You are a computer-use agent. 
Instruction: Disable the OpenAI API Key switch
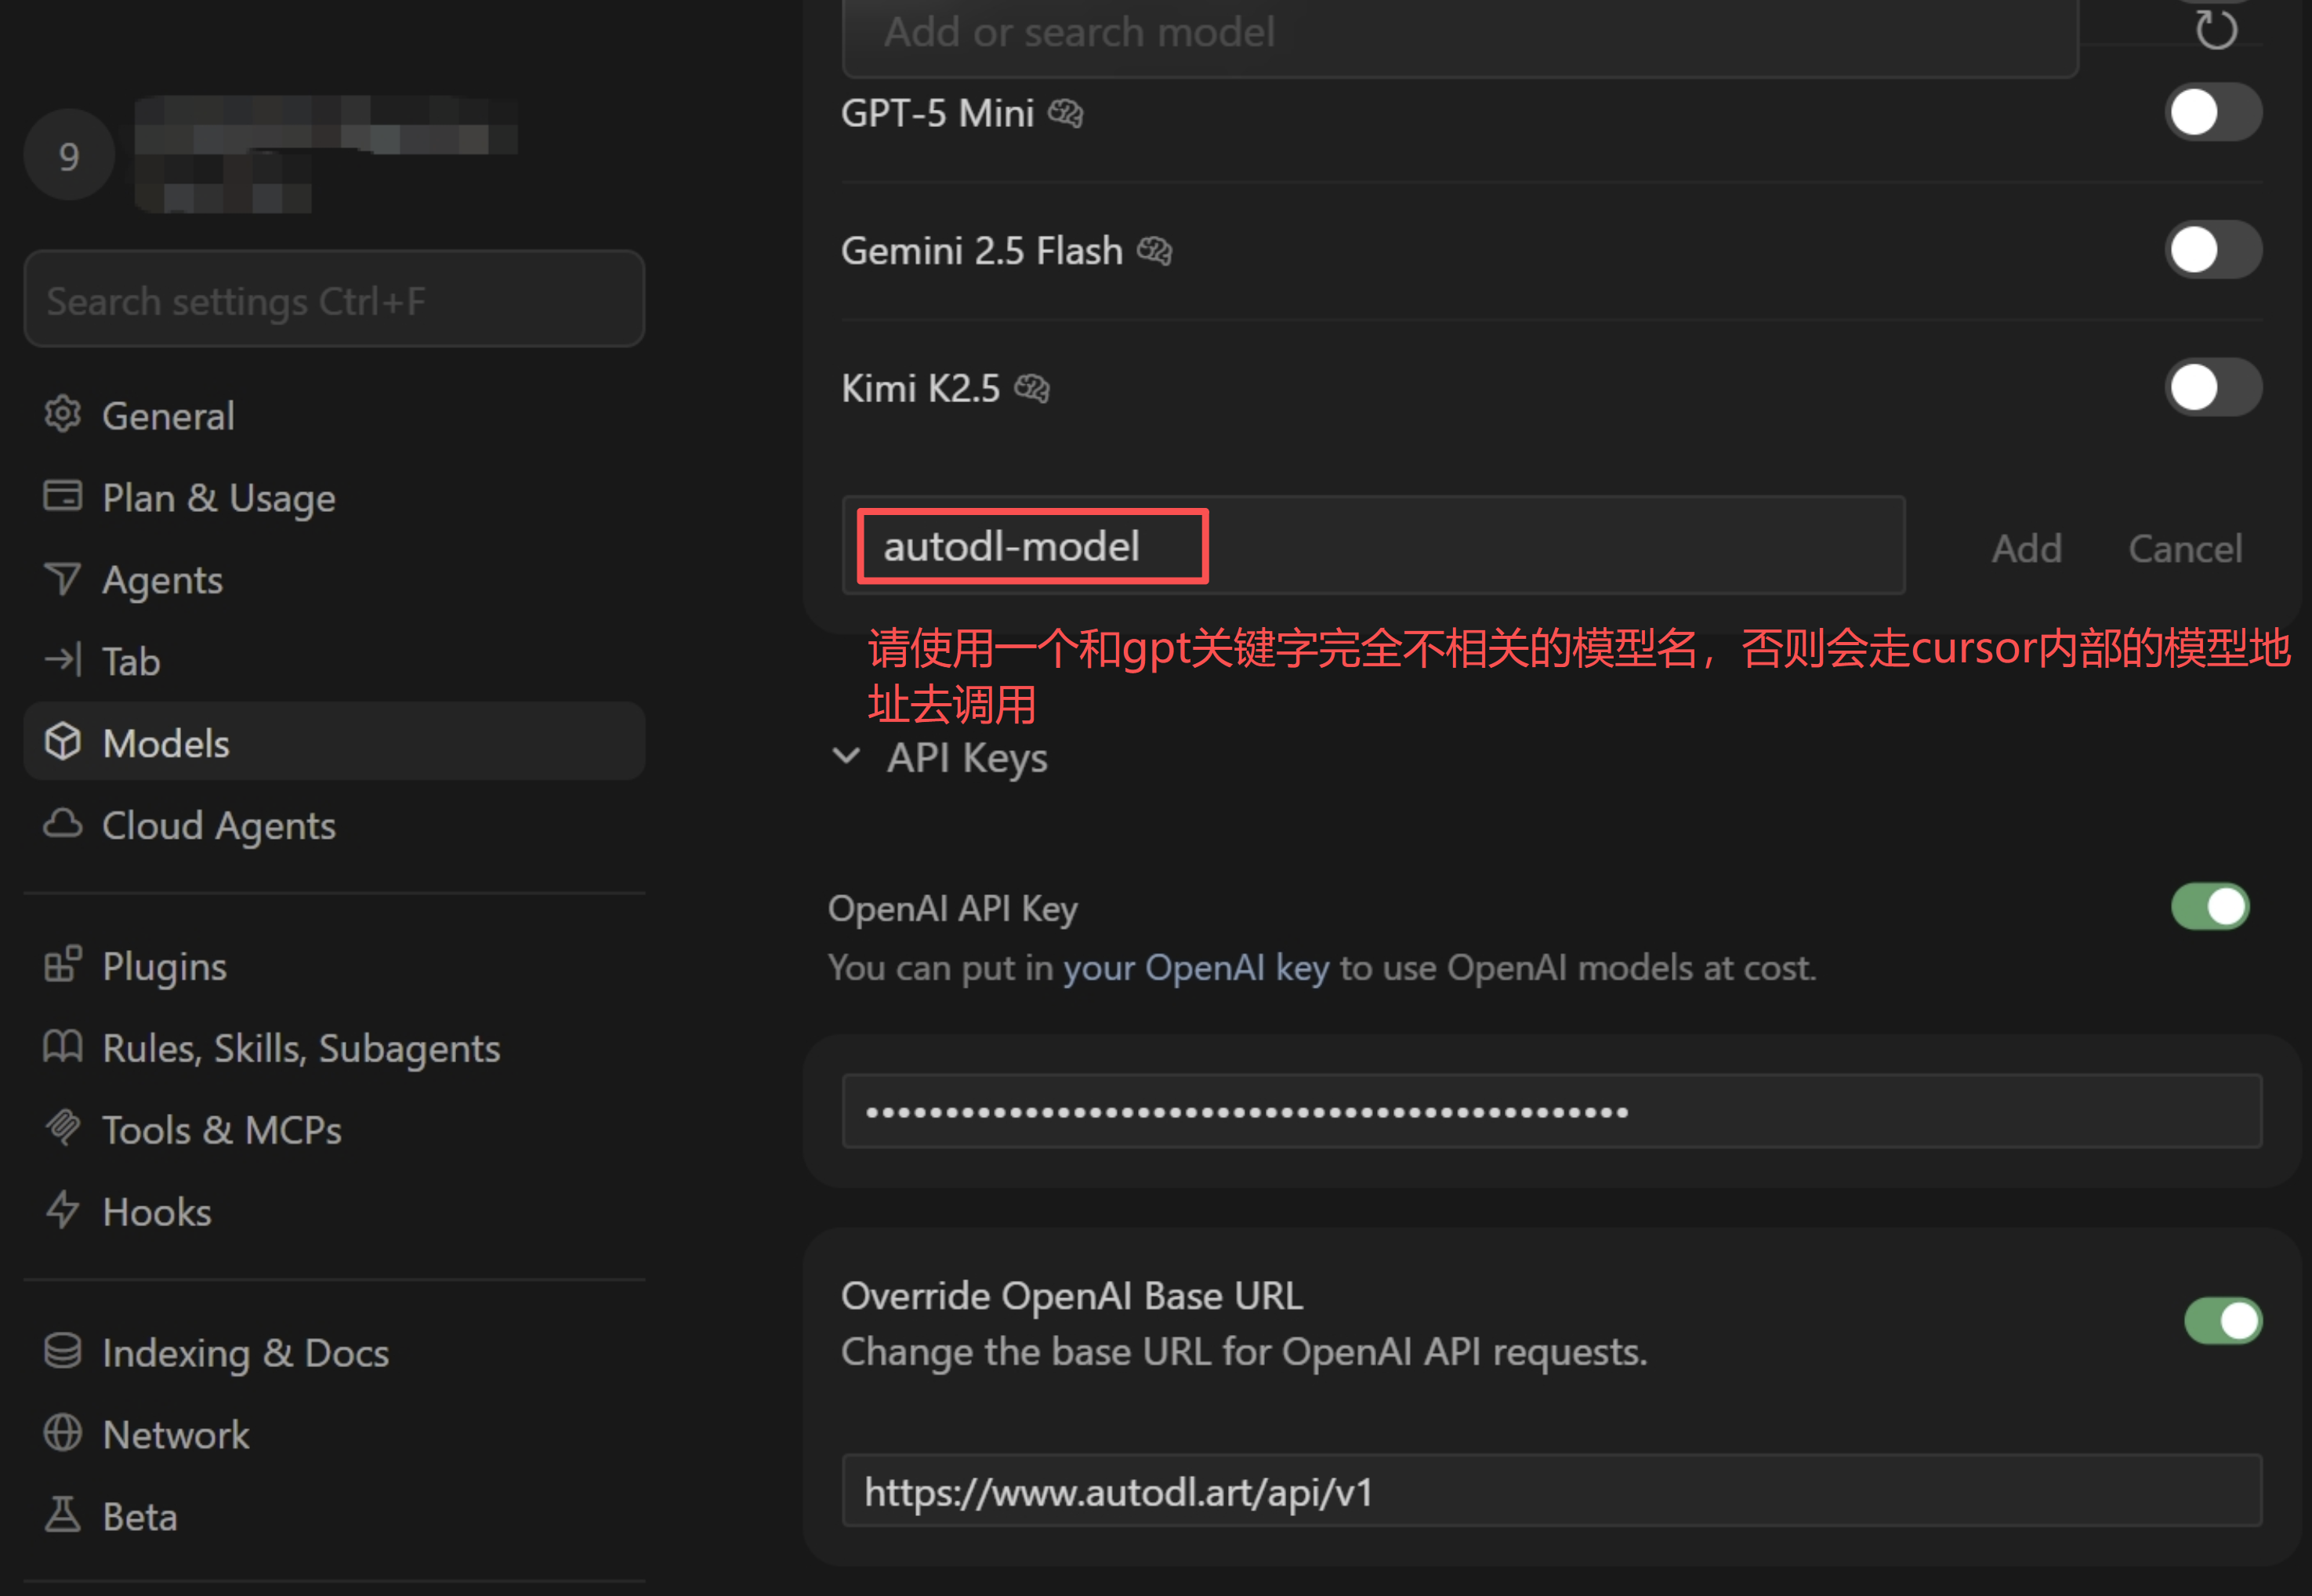(x=2210, y=907)
